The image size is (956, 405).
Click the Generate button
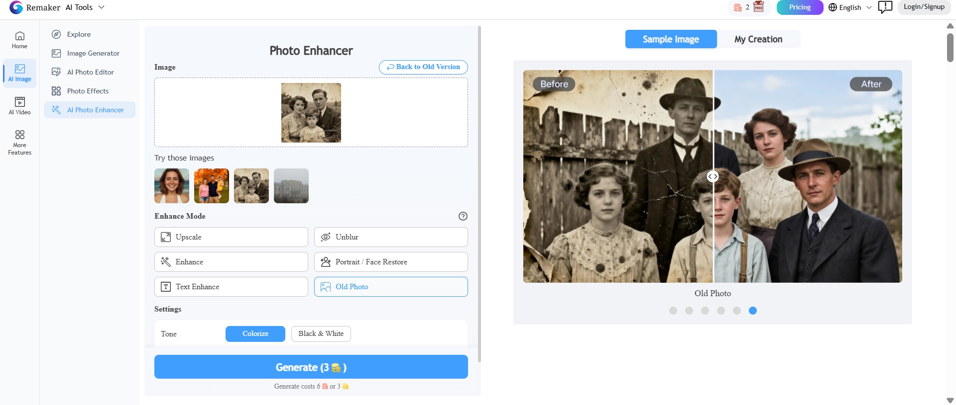point(311,367)
